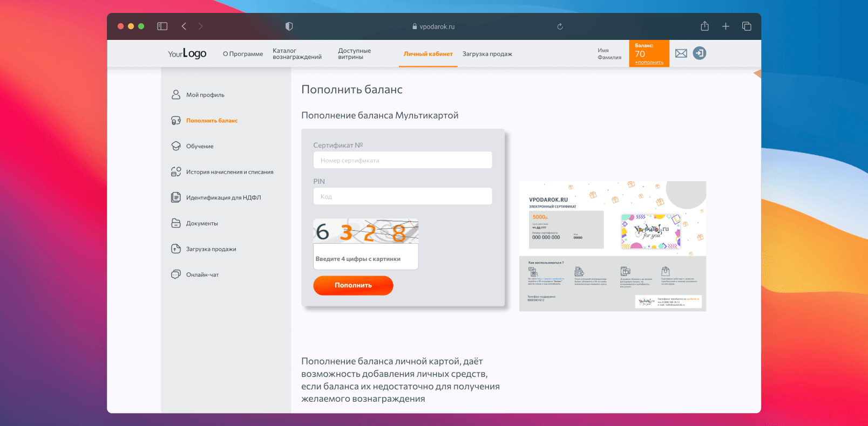Click the document icon beside 'Идентификация для НДФЛ'
The image size is (868, 426).
pos(176,197)
